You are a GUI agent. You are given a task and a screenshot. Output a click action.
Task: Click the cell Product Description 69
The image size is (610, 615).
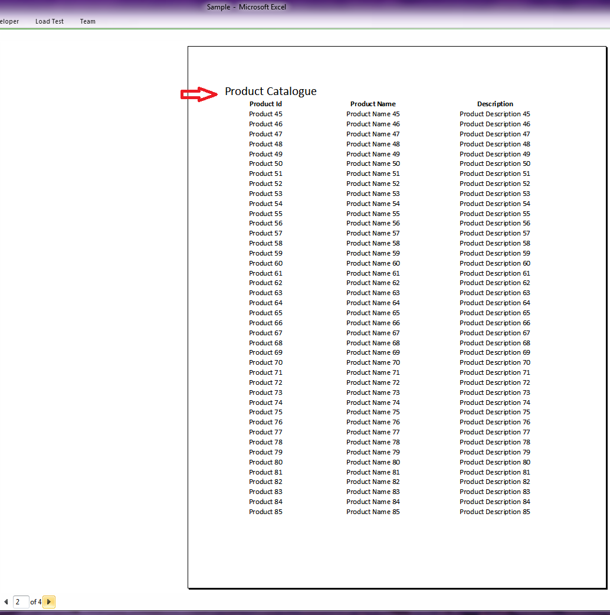point(495,352)
